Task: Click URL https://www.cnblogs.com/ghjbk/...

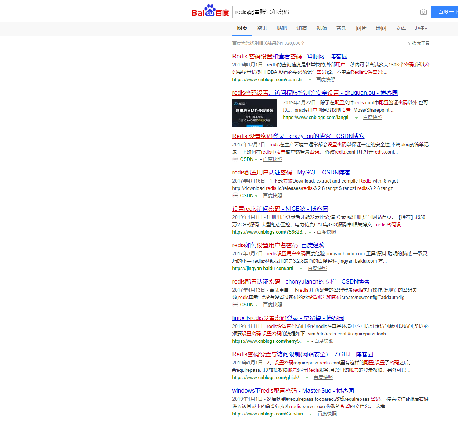Action: [267, 377]
